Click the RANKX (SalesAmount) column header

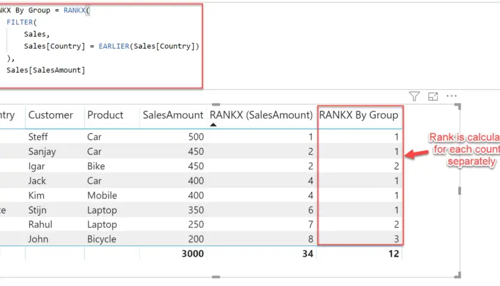(261, 115)
